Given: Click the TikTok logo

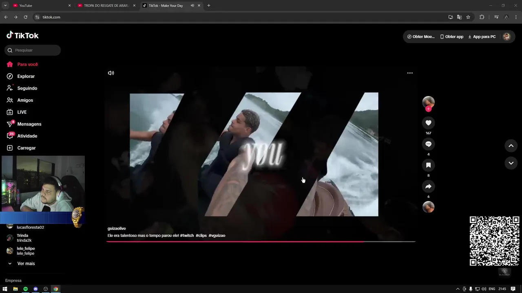Looking at the screenshot, I should coord(22,35).
